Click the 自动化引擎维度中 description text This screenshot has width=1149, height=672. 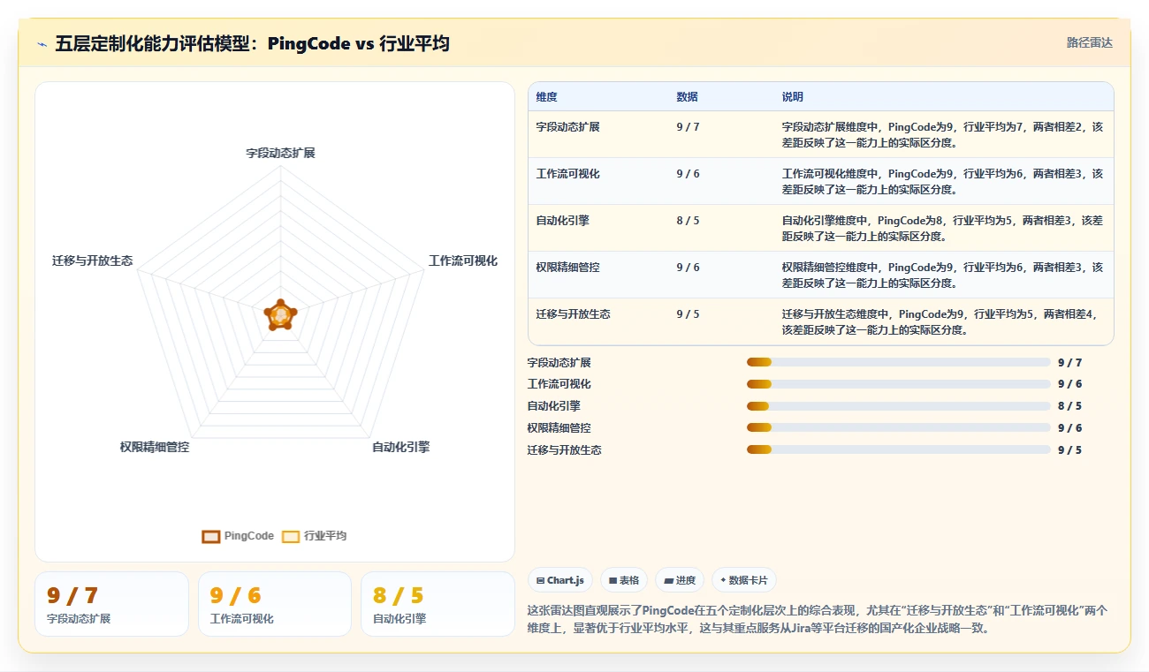[x=942, y=228]
